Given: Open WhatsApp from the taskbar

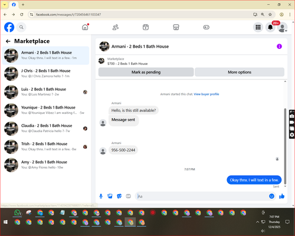Looking at the screenshot, I should pos(17,212).
